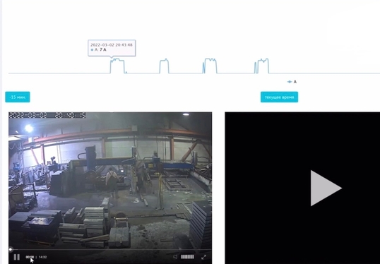Select the third peak on the chart
This screenshot has height=264, width=380.
[x=210, y=66]
